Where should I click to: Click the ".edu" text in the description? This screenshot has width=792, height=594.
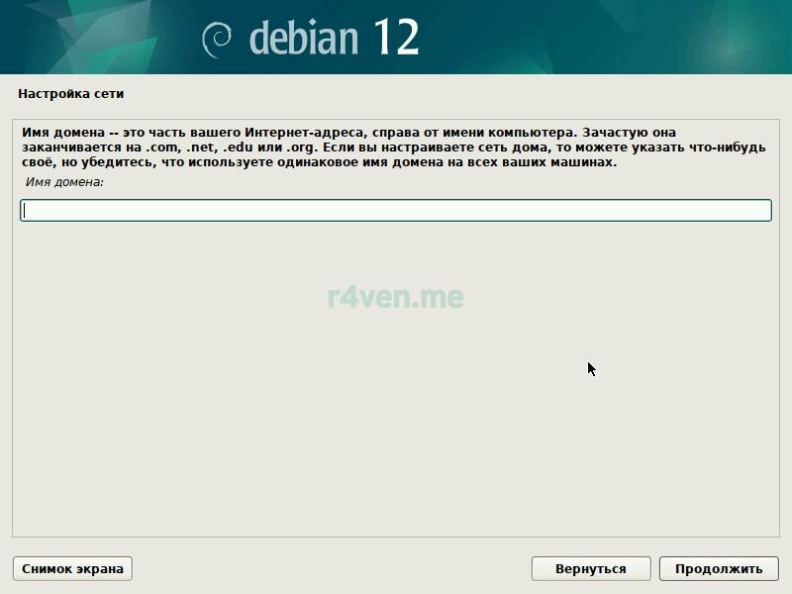pyautogui.click(x=242, y=147)
